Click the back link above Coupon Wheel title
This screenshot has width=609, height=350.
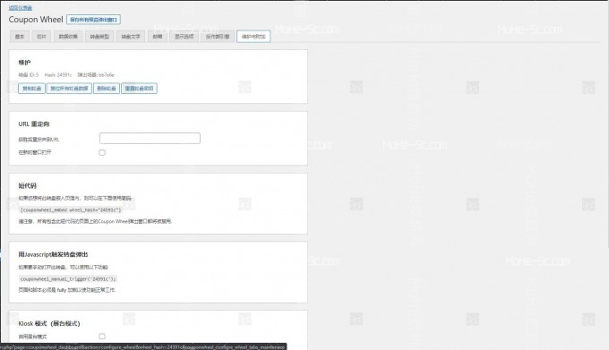[x=21, y=8]
